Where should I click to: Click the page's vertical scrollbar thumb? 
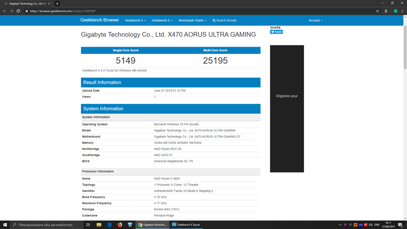405,47
